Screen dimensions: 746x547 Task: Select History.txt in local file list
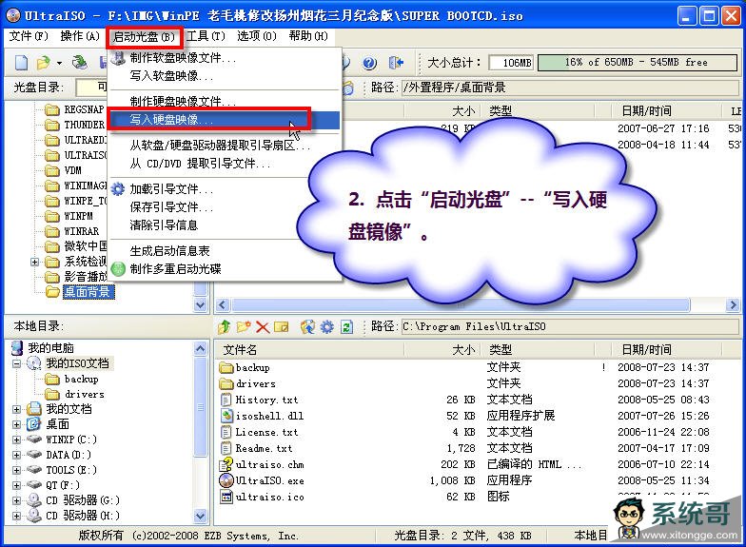[259, 400]
